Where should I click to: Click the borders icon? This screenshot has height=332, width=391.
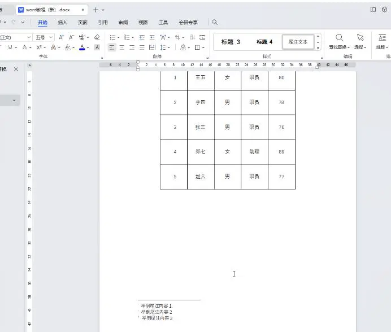pyautogui.click(x=198, y=47)
